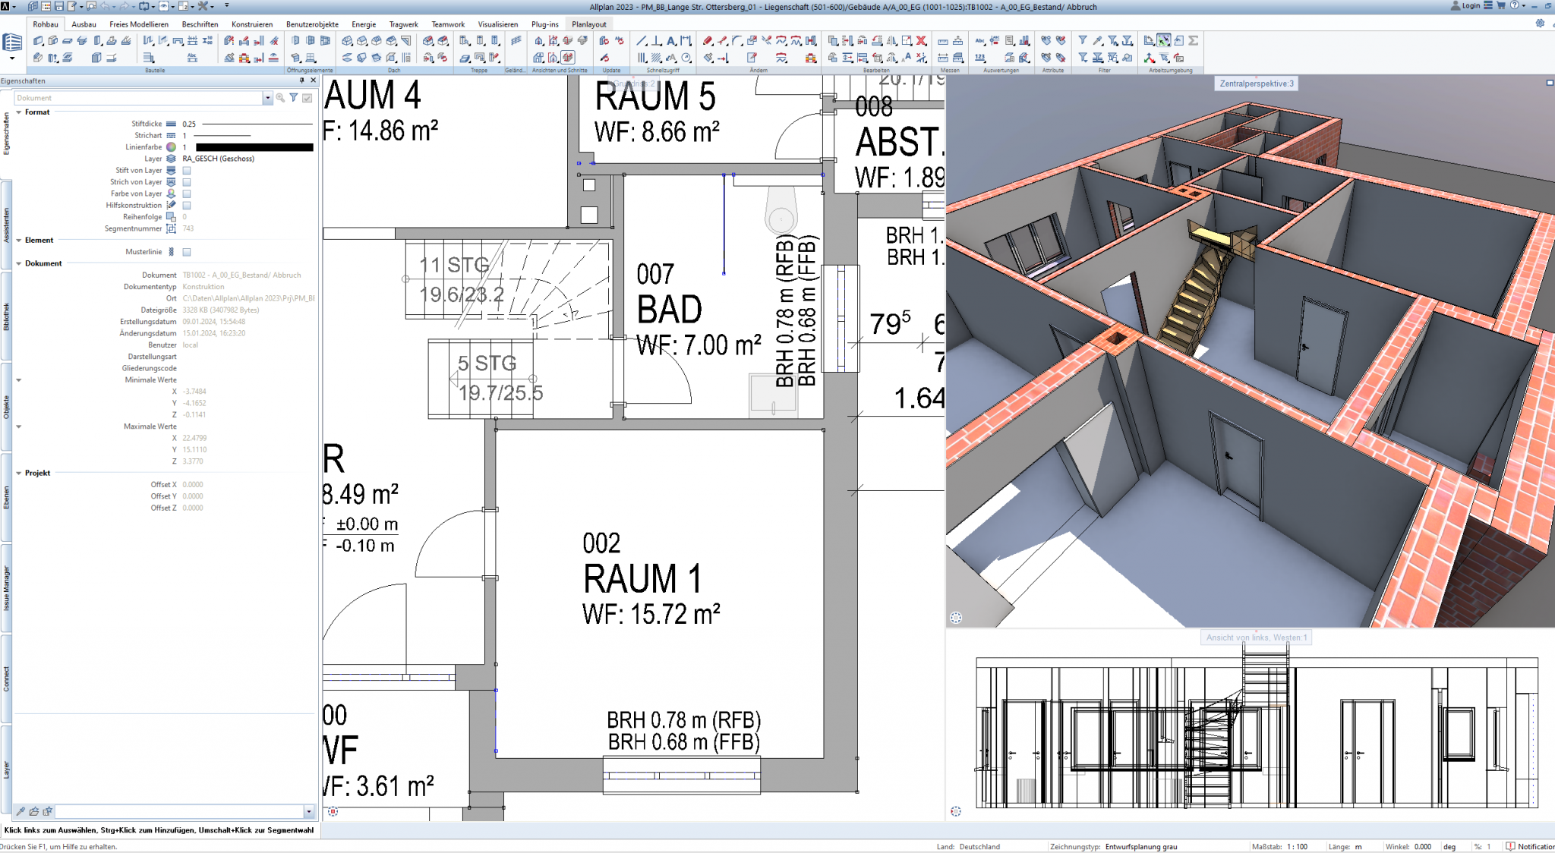
Task: Switch to the Konstruieren ribbon tab
Action: point(251,24)
